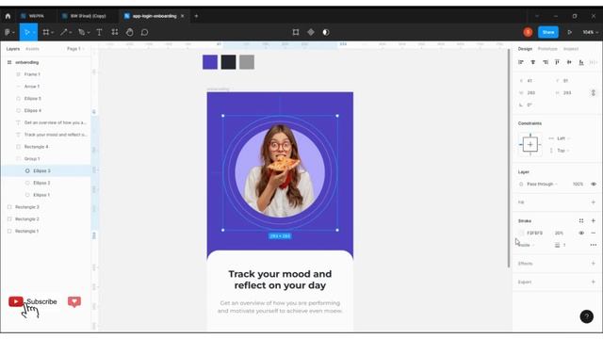Image resolution: width=603 pixels, height=339 pixels.
Task: Select the Comment tool
Action: pyautogui.click(x=144, y=32)
